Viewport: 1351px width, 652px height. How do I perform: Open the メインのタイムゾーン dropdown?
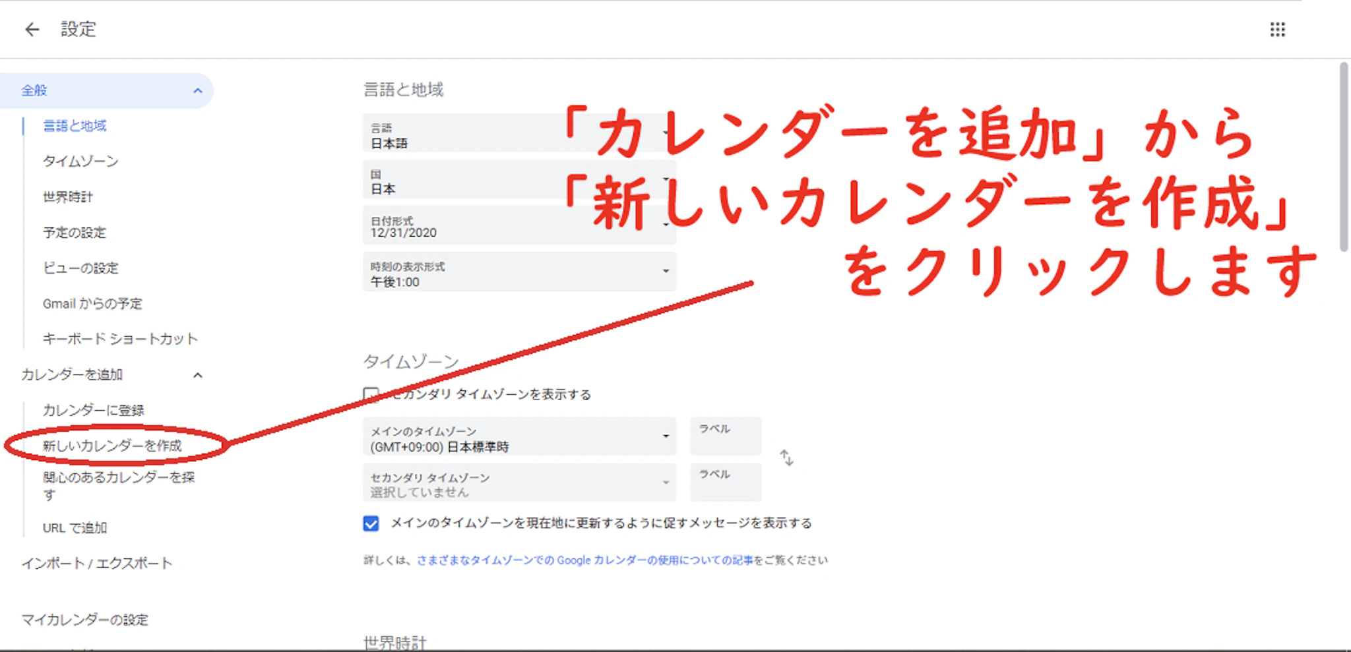666,437
